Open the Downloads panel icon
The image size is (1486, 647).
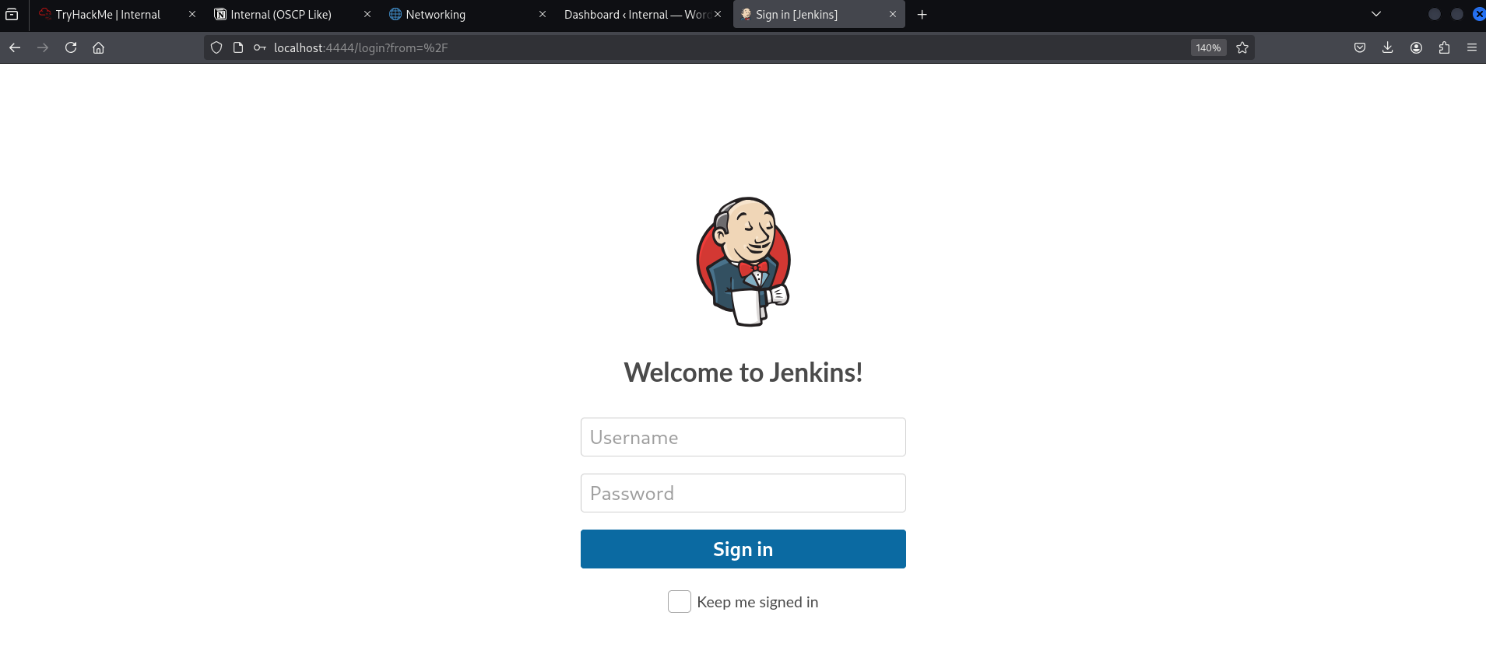tap(1387, 47)
